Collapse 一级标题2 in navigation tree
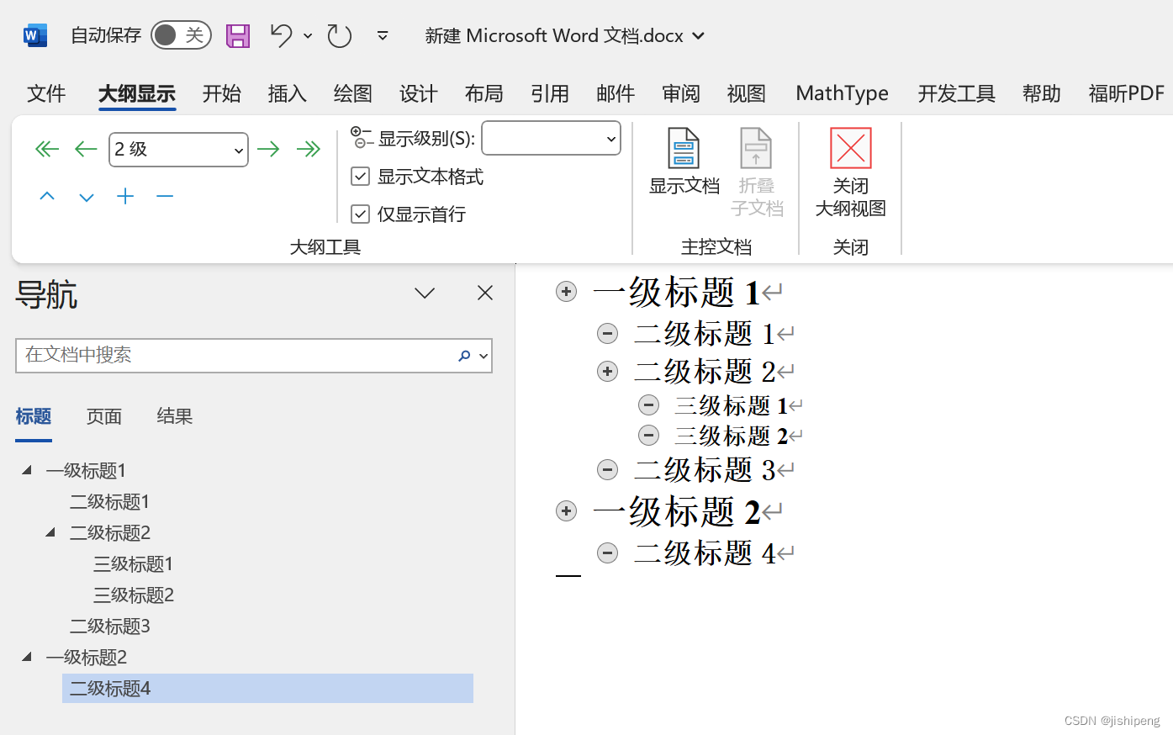This screenshot has height=735, width=1173. [x=27, y=656]
